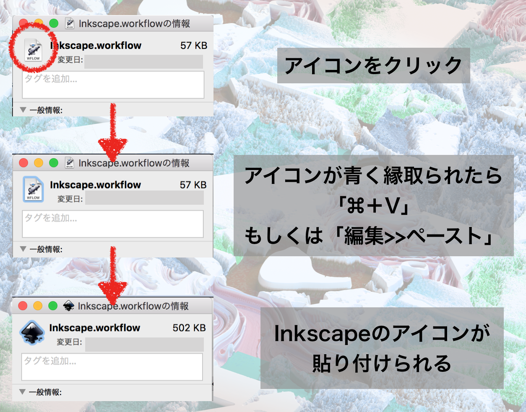Click 変更日 label in the 502 KB window
This screenshot has height=412, width=526.
click(70, 342)
